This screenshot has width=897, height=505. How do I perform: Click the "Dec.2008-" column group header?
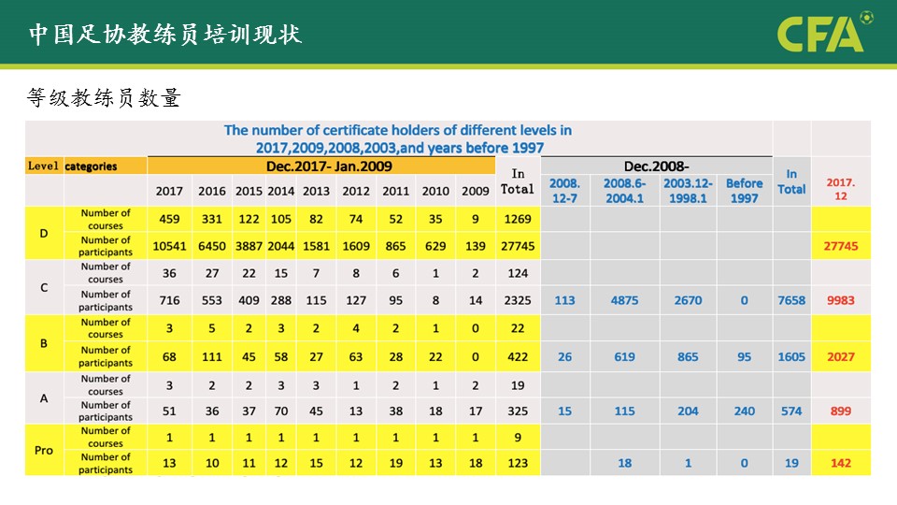656,166
